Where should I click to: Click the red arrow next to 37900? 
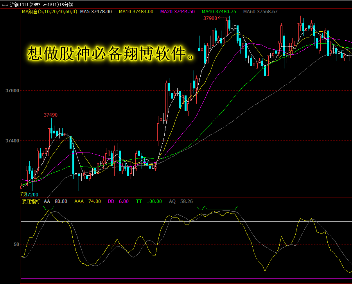click(223, 18)
